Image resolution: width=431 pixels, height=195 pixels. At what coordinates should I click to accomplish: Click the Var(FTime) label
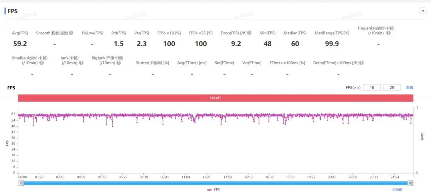[x=252, y=63]
